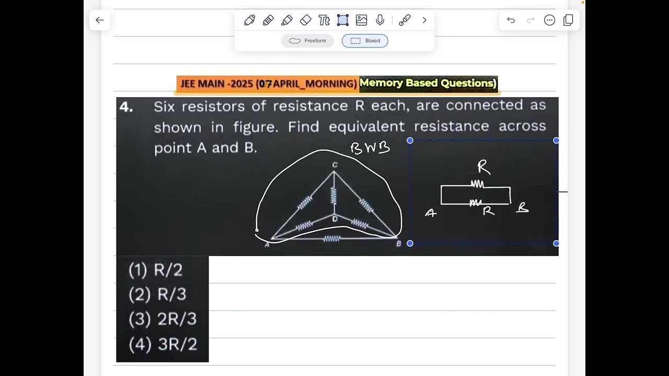Select the Lasso selection tool
Viewport: 669px width, 376px height.
point(343,20)
